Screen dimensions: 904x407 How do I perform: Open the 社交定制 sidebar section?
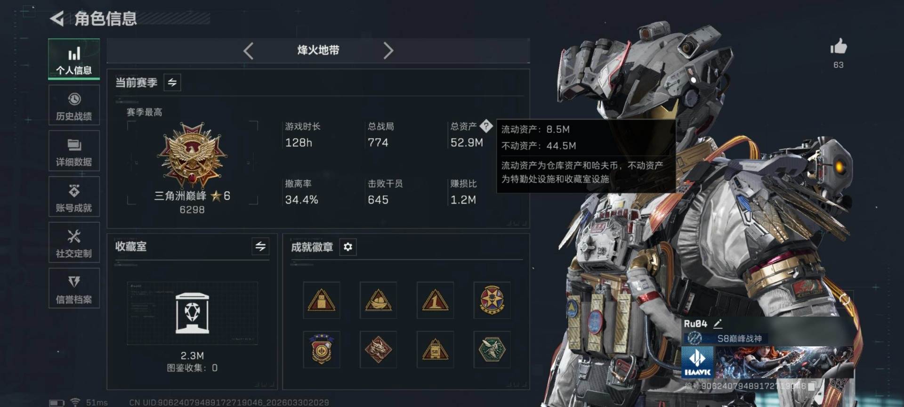[x=74, y=242]
